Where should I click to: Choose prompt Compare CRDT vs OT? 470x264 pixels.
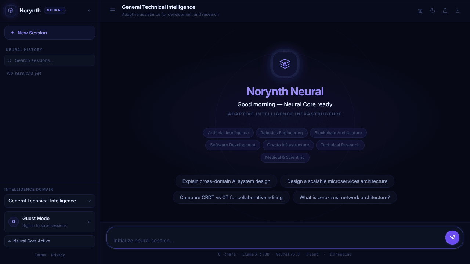(x=231, y=197)
